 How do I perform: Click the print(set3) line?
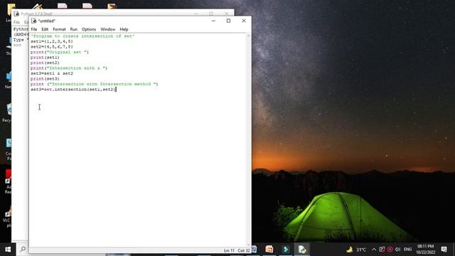45,79
